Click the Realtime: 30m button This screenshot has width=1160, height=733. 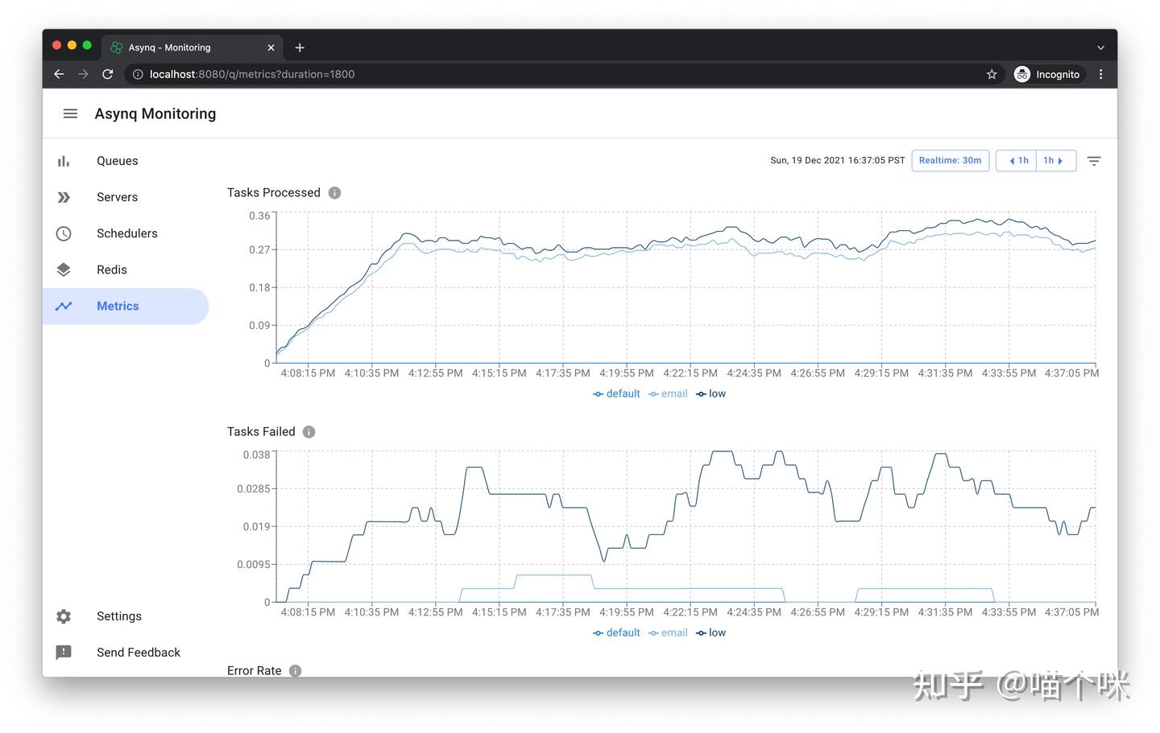coord(951,160)
